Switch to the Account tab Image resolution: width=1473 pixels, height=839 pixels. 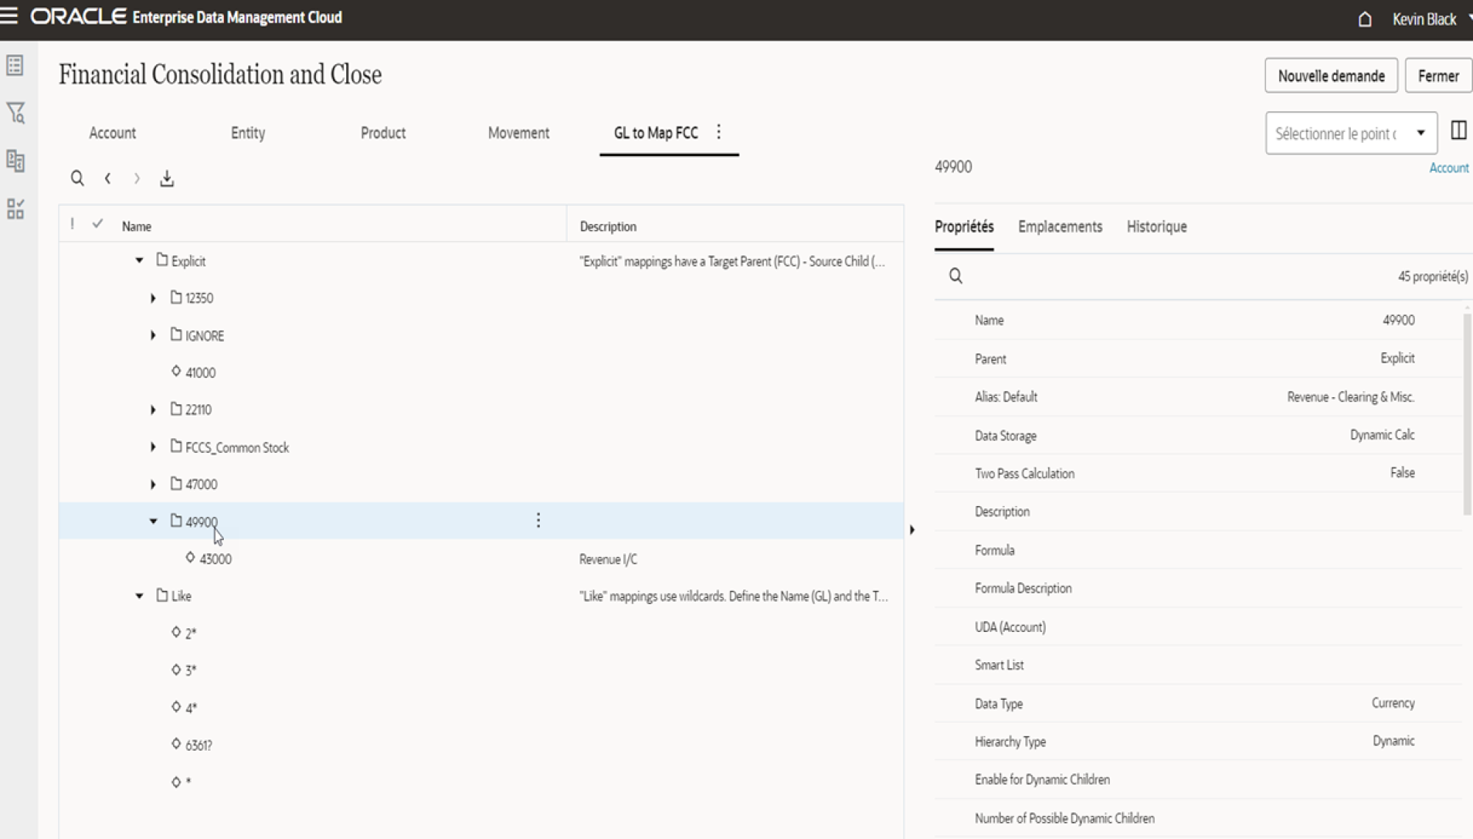pos(113,133)
